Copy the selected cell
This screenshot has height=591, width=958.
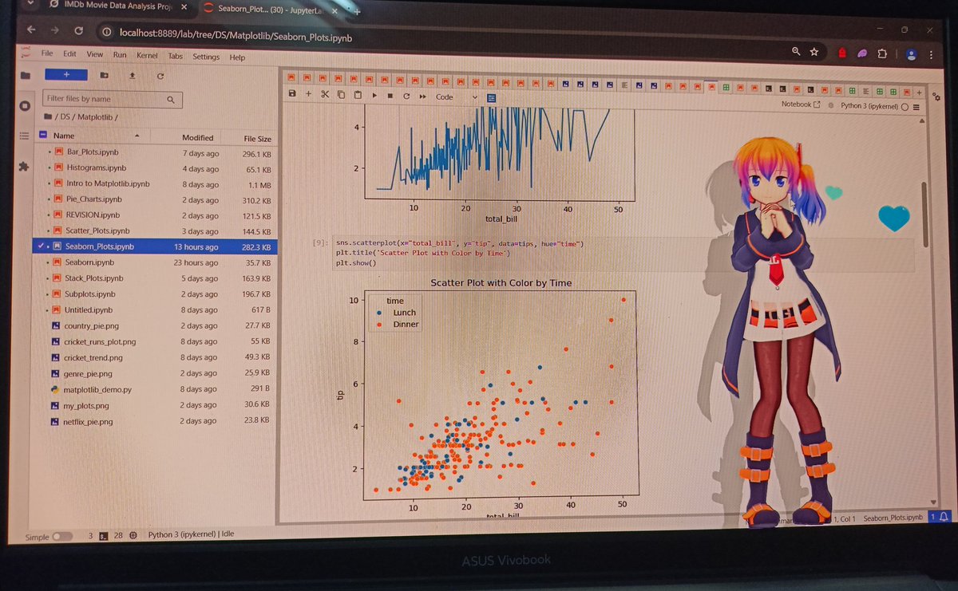tap(342, 95)
